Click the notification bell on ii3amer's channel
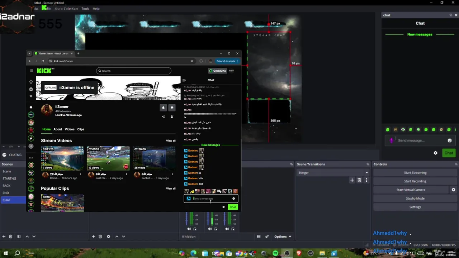Image resolution: width=459 pixels, height=258 pixels. 163,107
